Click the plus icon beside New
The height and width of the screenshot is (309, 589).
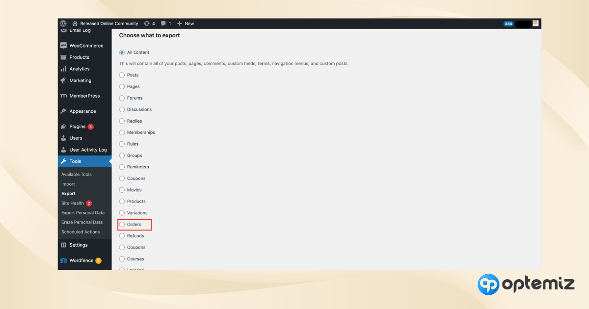tap(180, 24)
